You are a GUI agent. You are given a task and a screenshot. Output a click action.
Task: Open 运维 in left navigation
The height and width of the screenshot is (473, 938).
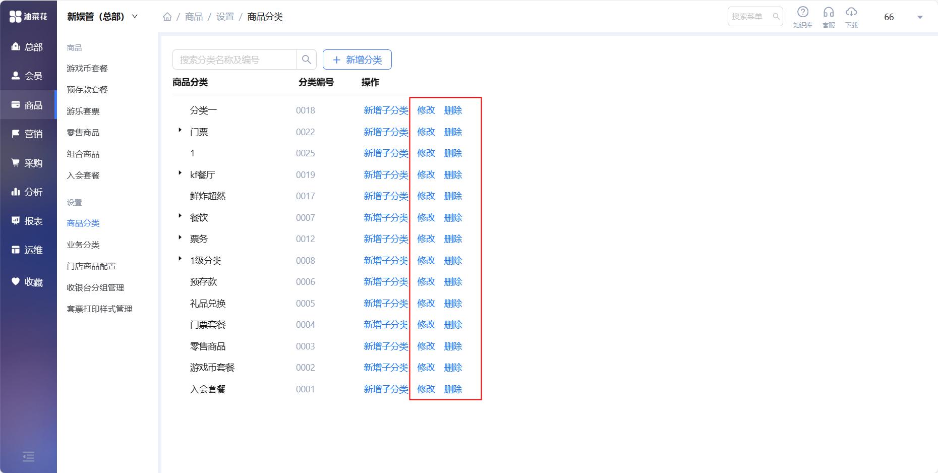click(28, 250)
